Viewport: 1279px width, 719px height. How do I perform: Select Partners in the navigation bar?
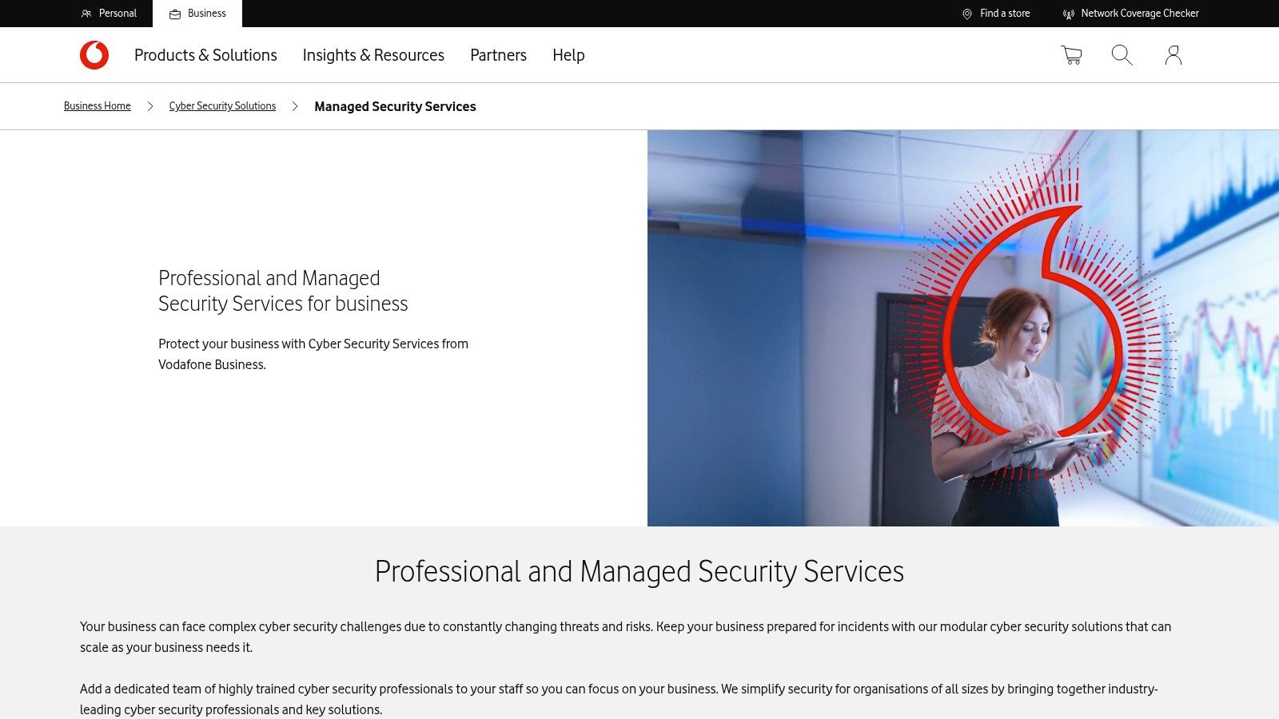point(498,55)
